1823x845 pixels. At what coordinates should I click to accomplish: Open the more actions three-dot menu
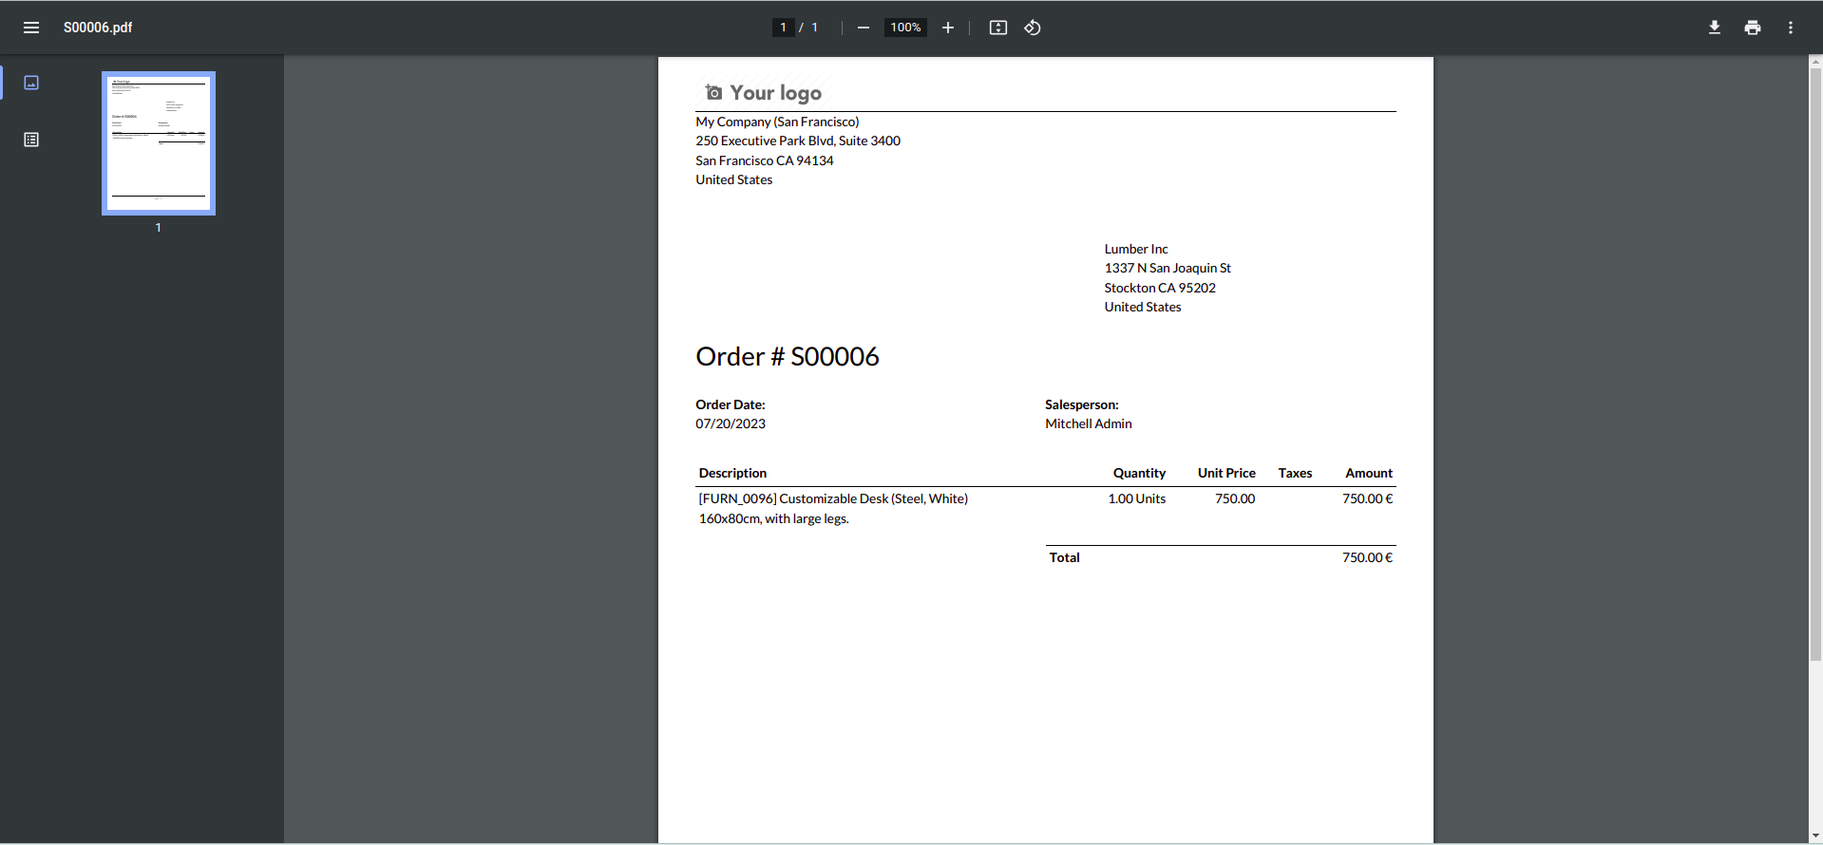pos(1790,28)
